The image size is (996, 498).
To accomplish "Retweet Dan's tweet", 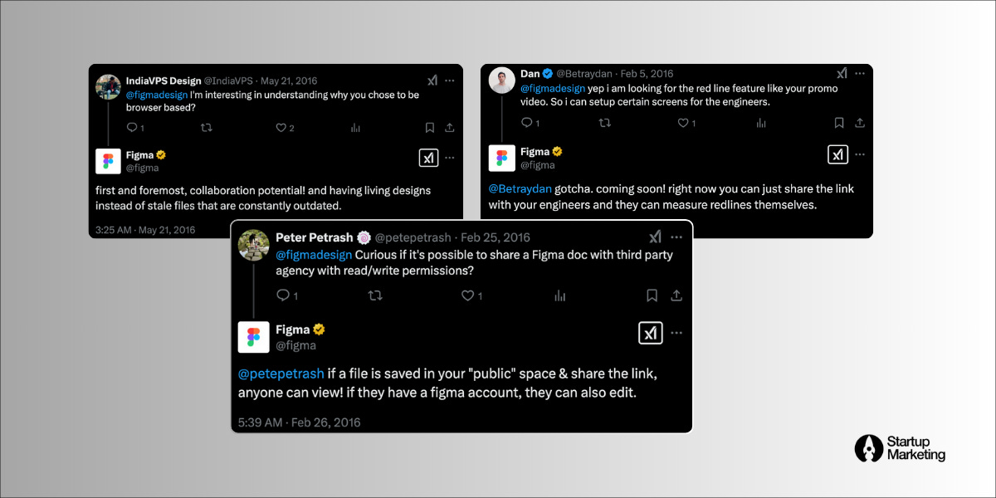I will pos(604,123).
